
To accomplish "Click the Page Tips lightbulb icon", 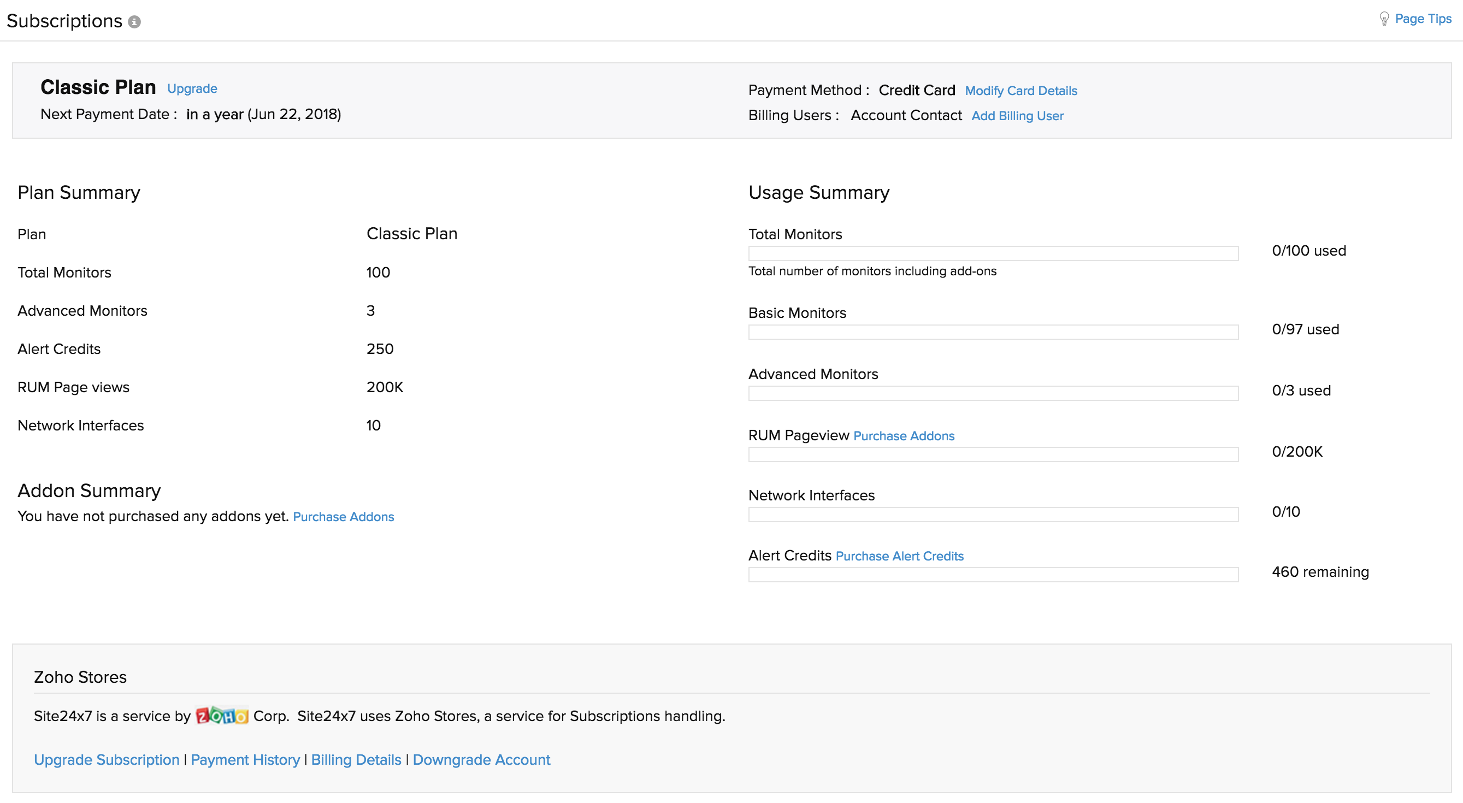I will click(1384, 19).
